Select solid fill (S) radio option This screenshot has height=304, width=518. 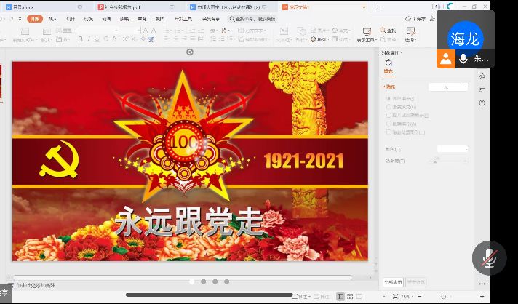tap(388, 98)
